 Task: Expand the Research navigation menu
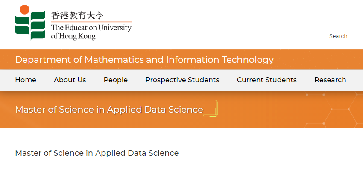pyautogui.click(x=330, y=80)
